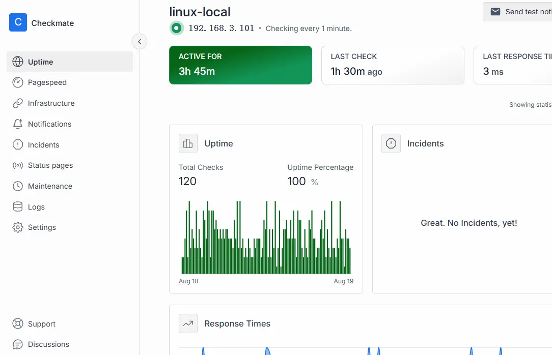Click the Incidents card alert icon

[x=391, y=143]
